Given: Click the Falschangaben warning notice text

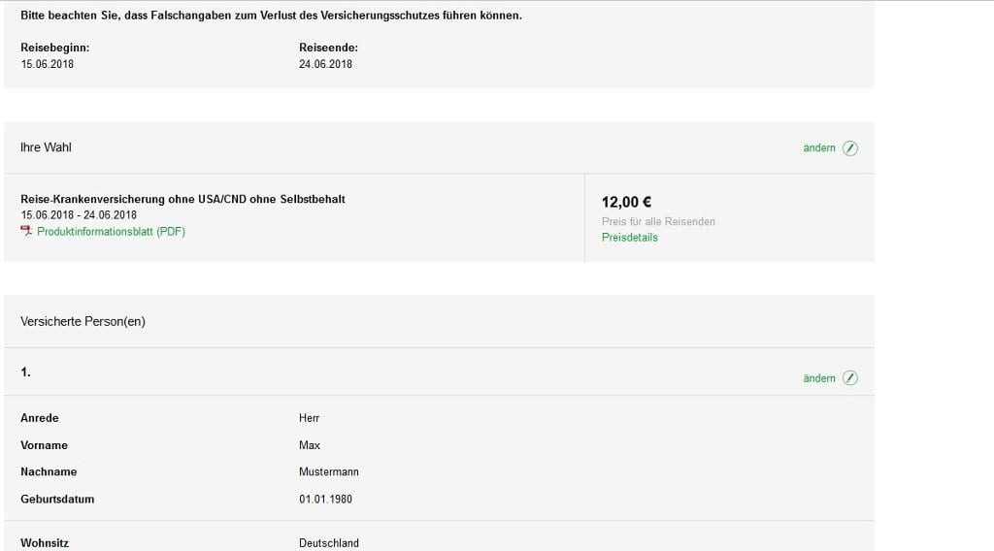Looking at the screenshot, I should pos(272,16).
